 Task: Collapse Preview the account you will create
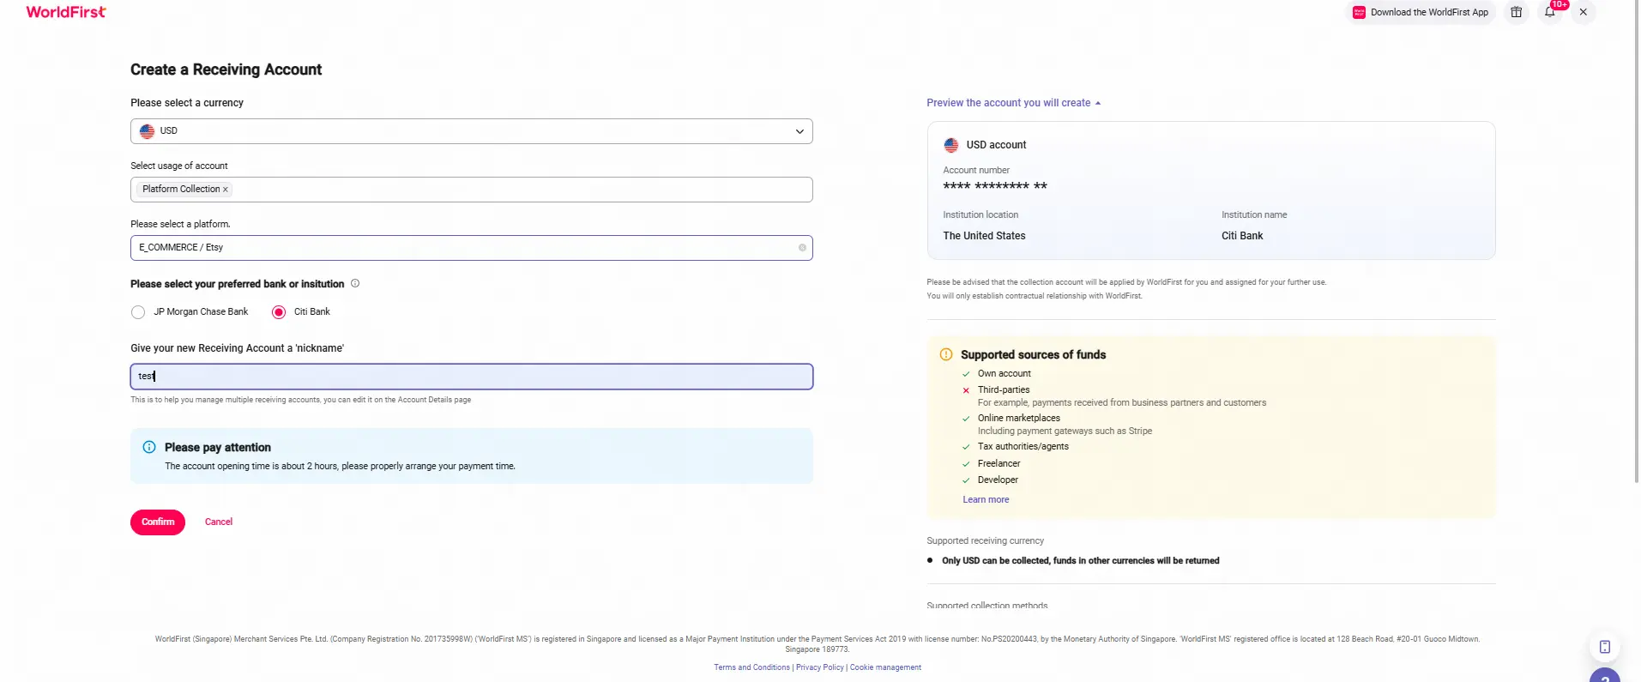(1013, 103)
